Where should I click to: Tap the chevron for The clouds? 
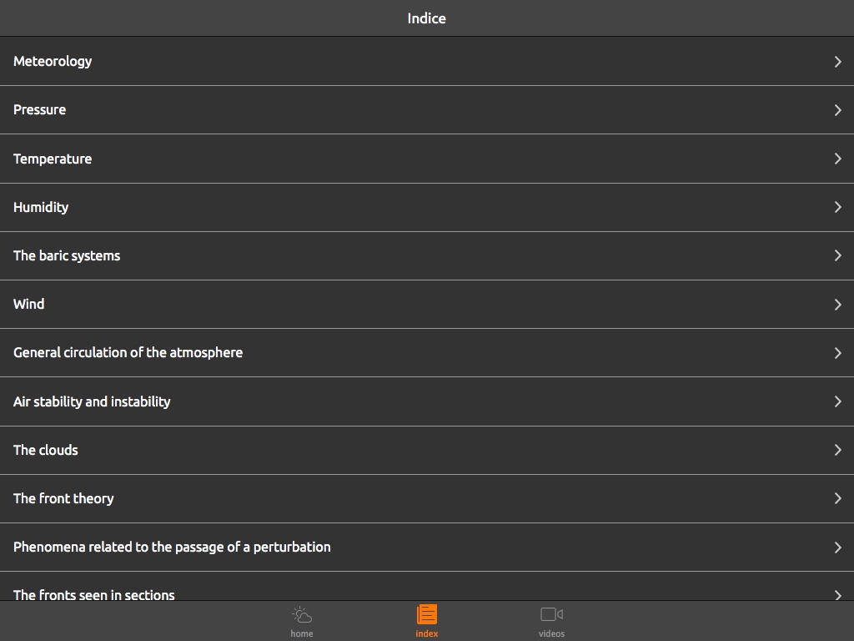point(837,450)
